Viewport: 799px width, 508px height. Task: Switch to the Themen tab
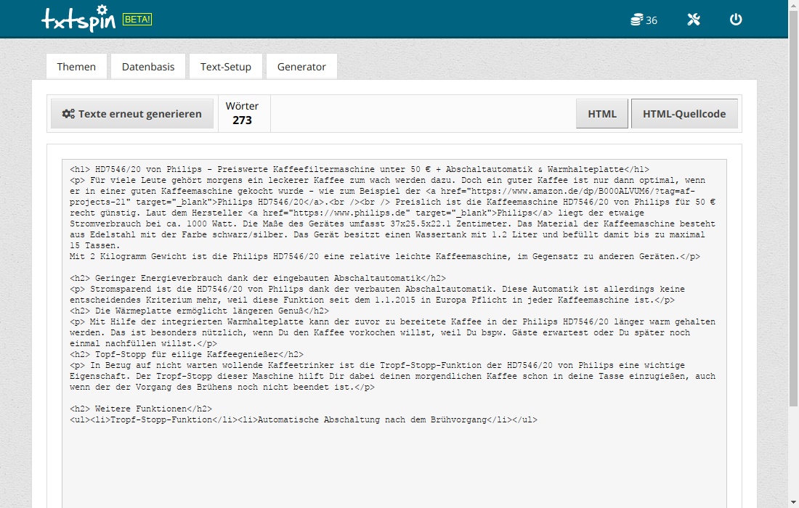point(76,67)
